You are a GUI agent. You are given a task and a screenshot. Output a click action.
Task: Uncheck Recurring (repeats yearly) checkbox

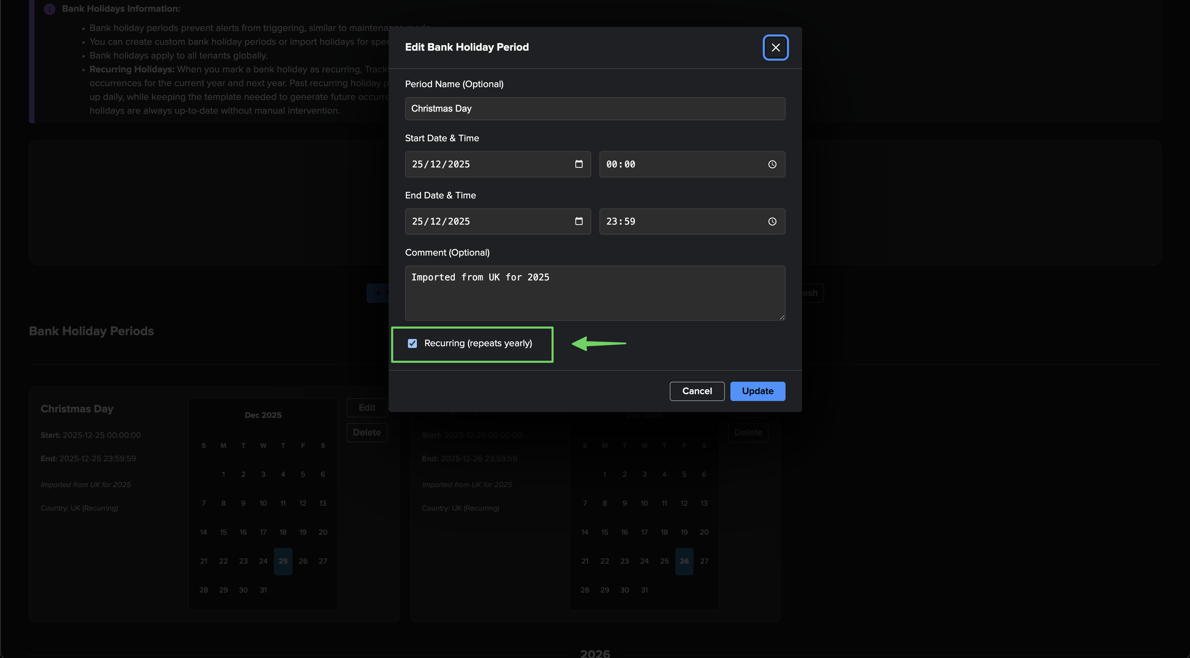(412, 343)
